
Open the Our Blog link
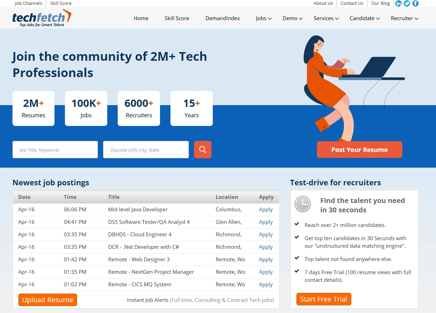click(380, 3)
